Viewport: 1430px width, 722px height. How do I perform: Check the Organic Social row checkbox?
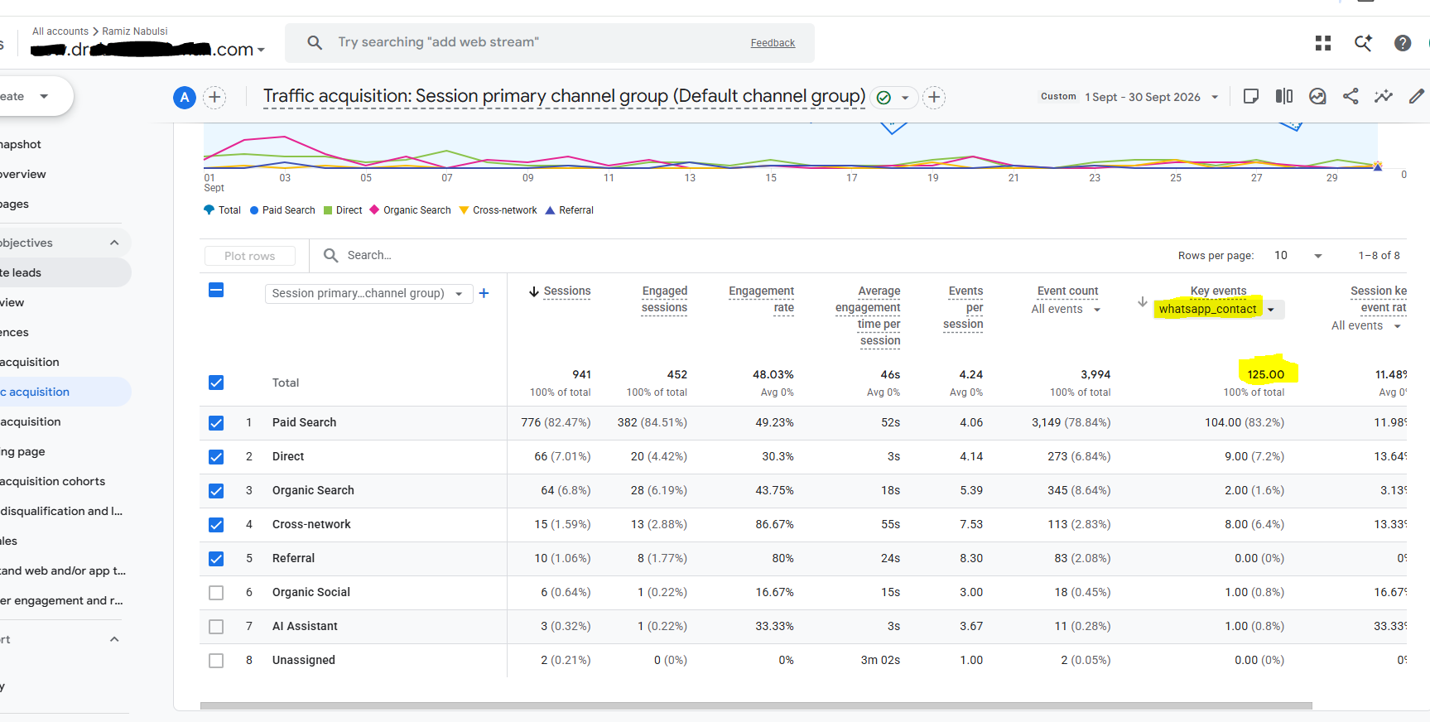(x=216, y=593)
